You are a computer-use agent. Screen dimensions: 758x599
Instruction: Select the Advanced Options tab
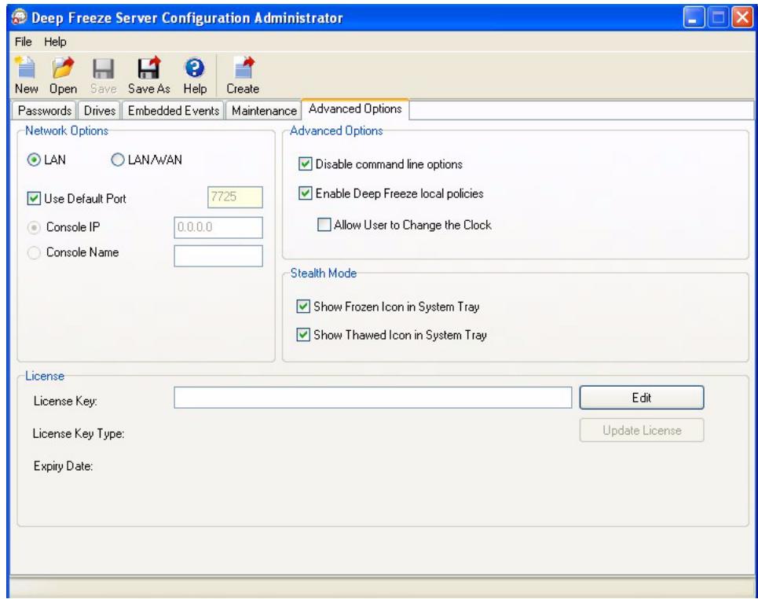pyautogui.click(x=355, y=108)
